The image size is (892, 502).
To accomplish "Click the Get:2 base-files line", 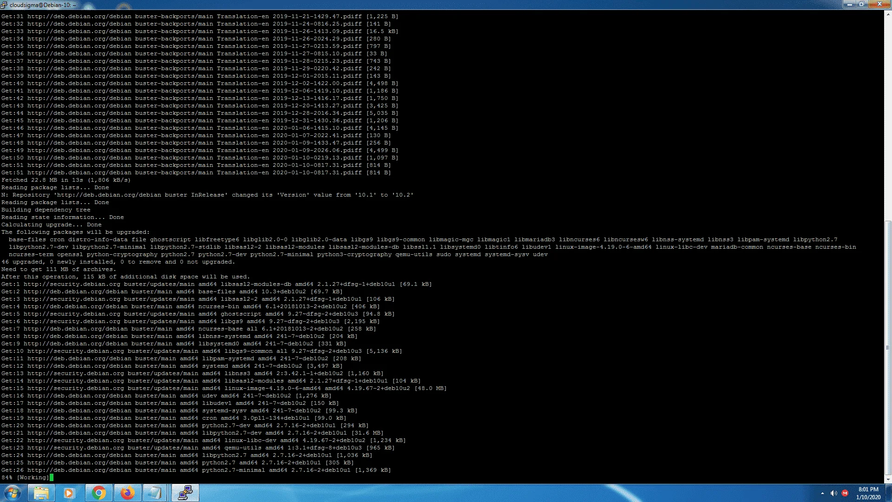I will [172, 291].
